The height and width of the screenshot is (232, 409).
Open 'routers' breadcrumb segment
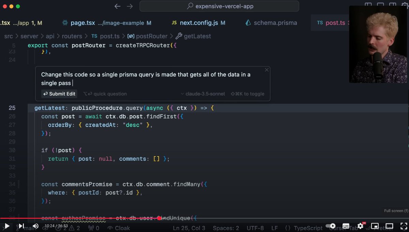pyautogui.click(x=72, y=36)
